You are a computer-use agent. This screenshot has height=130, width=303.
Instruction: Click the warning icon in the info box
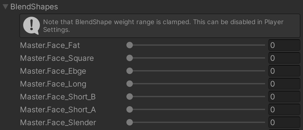(x=32, y=26)
